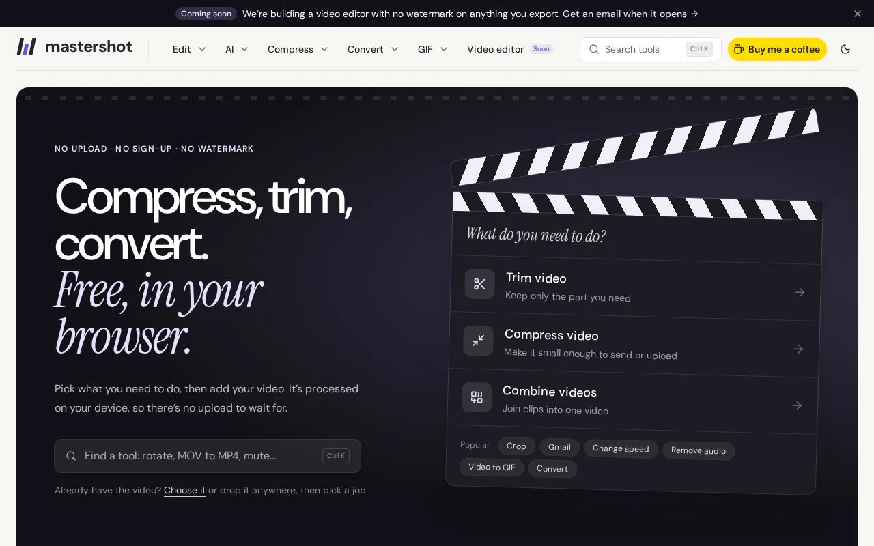Image resolution: width=874 pixels, height=546 pixels.
Task: Click the magnifier icon in Find a tool box
Action: [x=71, y=456]
